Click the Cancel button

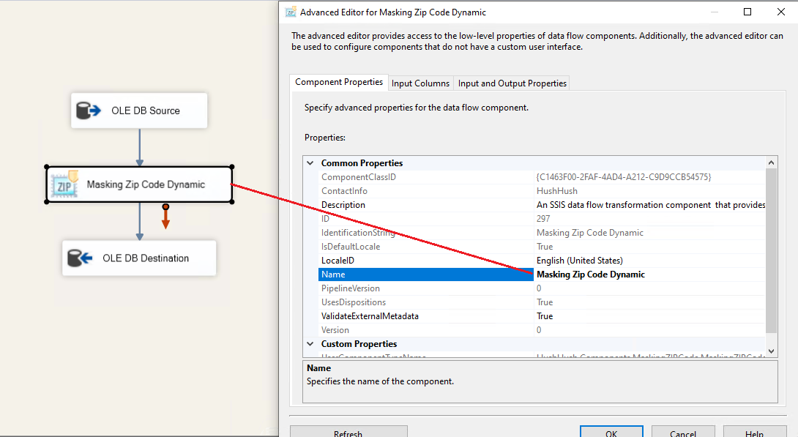(682, 432)
